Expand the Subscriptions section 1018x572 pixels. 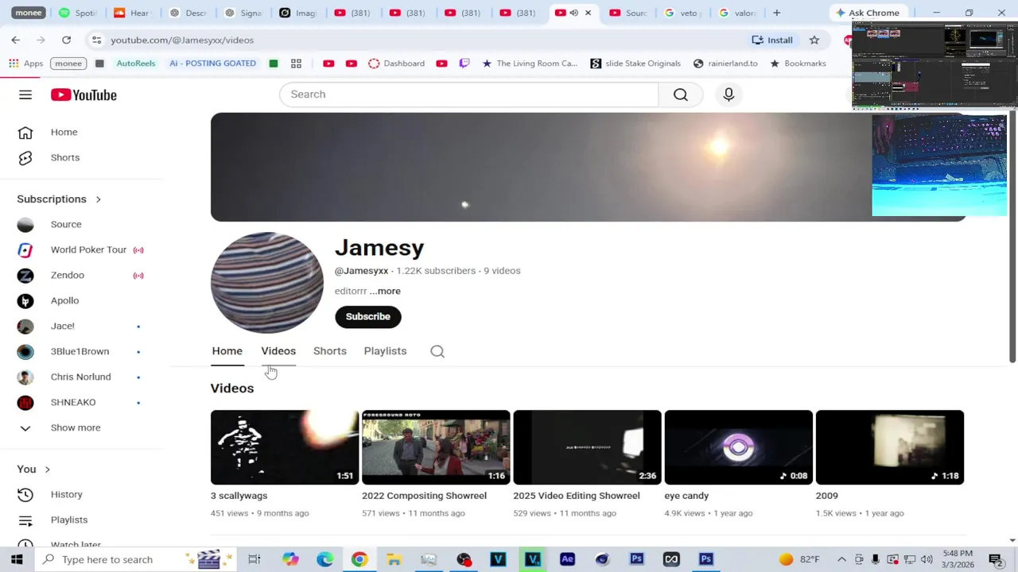pyautogui.click(x=60, y=199)
